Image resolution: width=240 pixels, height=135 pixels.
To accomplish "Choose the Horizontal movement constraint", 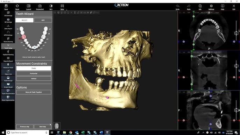I will coord(34,73).
